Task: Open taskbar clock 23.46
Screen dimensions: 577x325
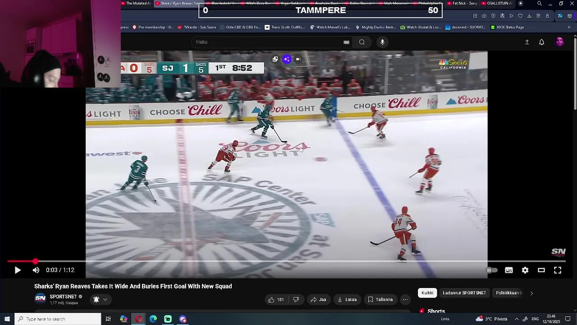Action: 551,319
